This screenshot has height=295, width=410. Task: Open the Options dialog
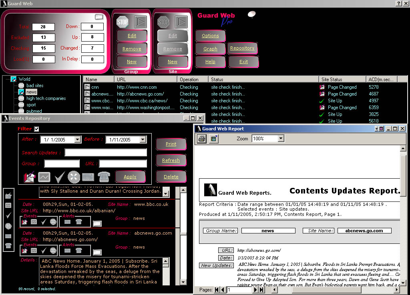(210, 36)
